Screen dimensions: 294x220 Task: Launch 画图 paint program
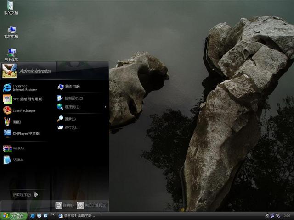[16, 122]
